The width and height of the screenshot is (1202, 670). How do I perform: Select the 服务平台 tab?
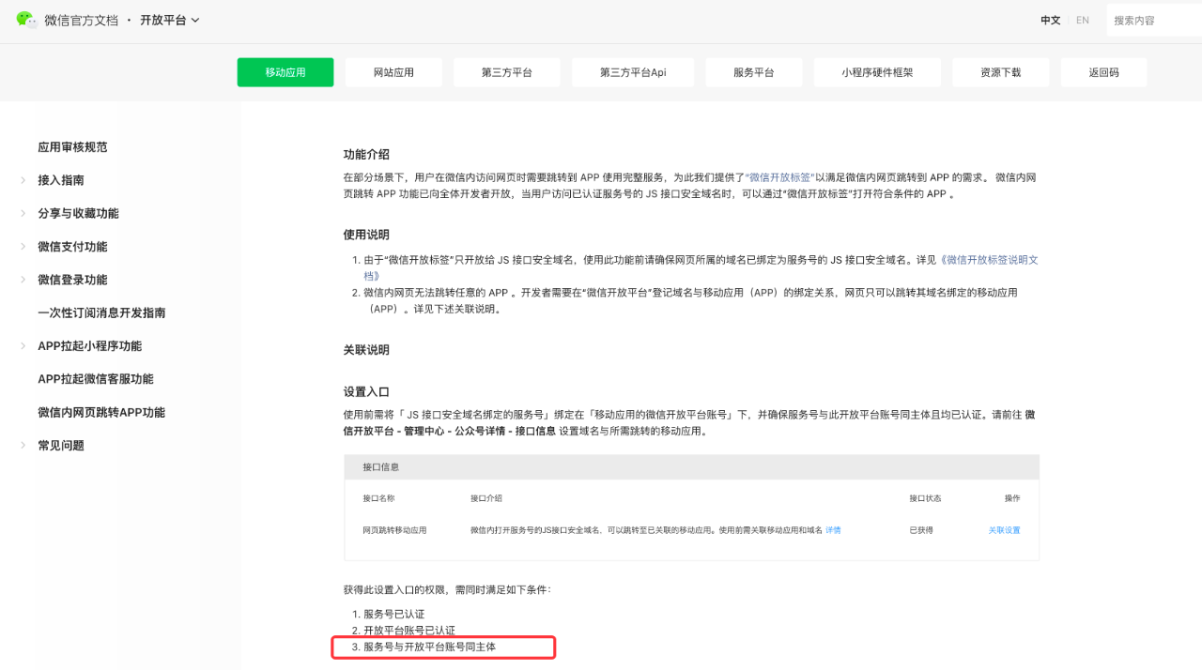[754, 72]
